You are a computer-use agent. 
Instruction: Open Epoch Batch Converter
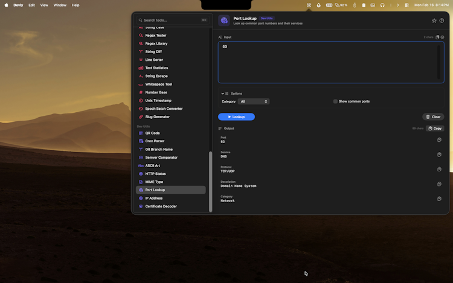[170, 109]
